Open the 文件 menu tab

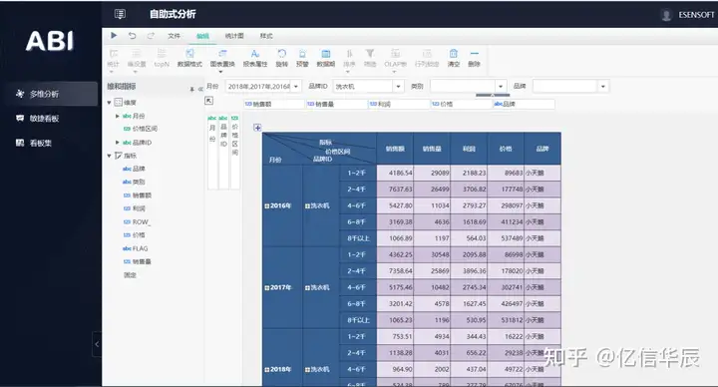click(x=174, y=36)
